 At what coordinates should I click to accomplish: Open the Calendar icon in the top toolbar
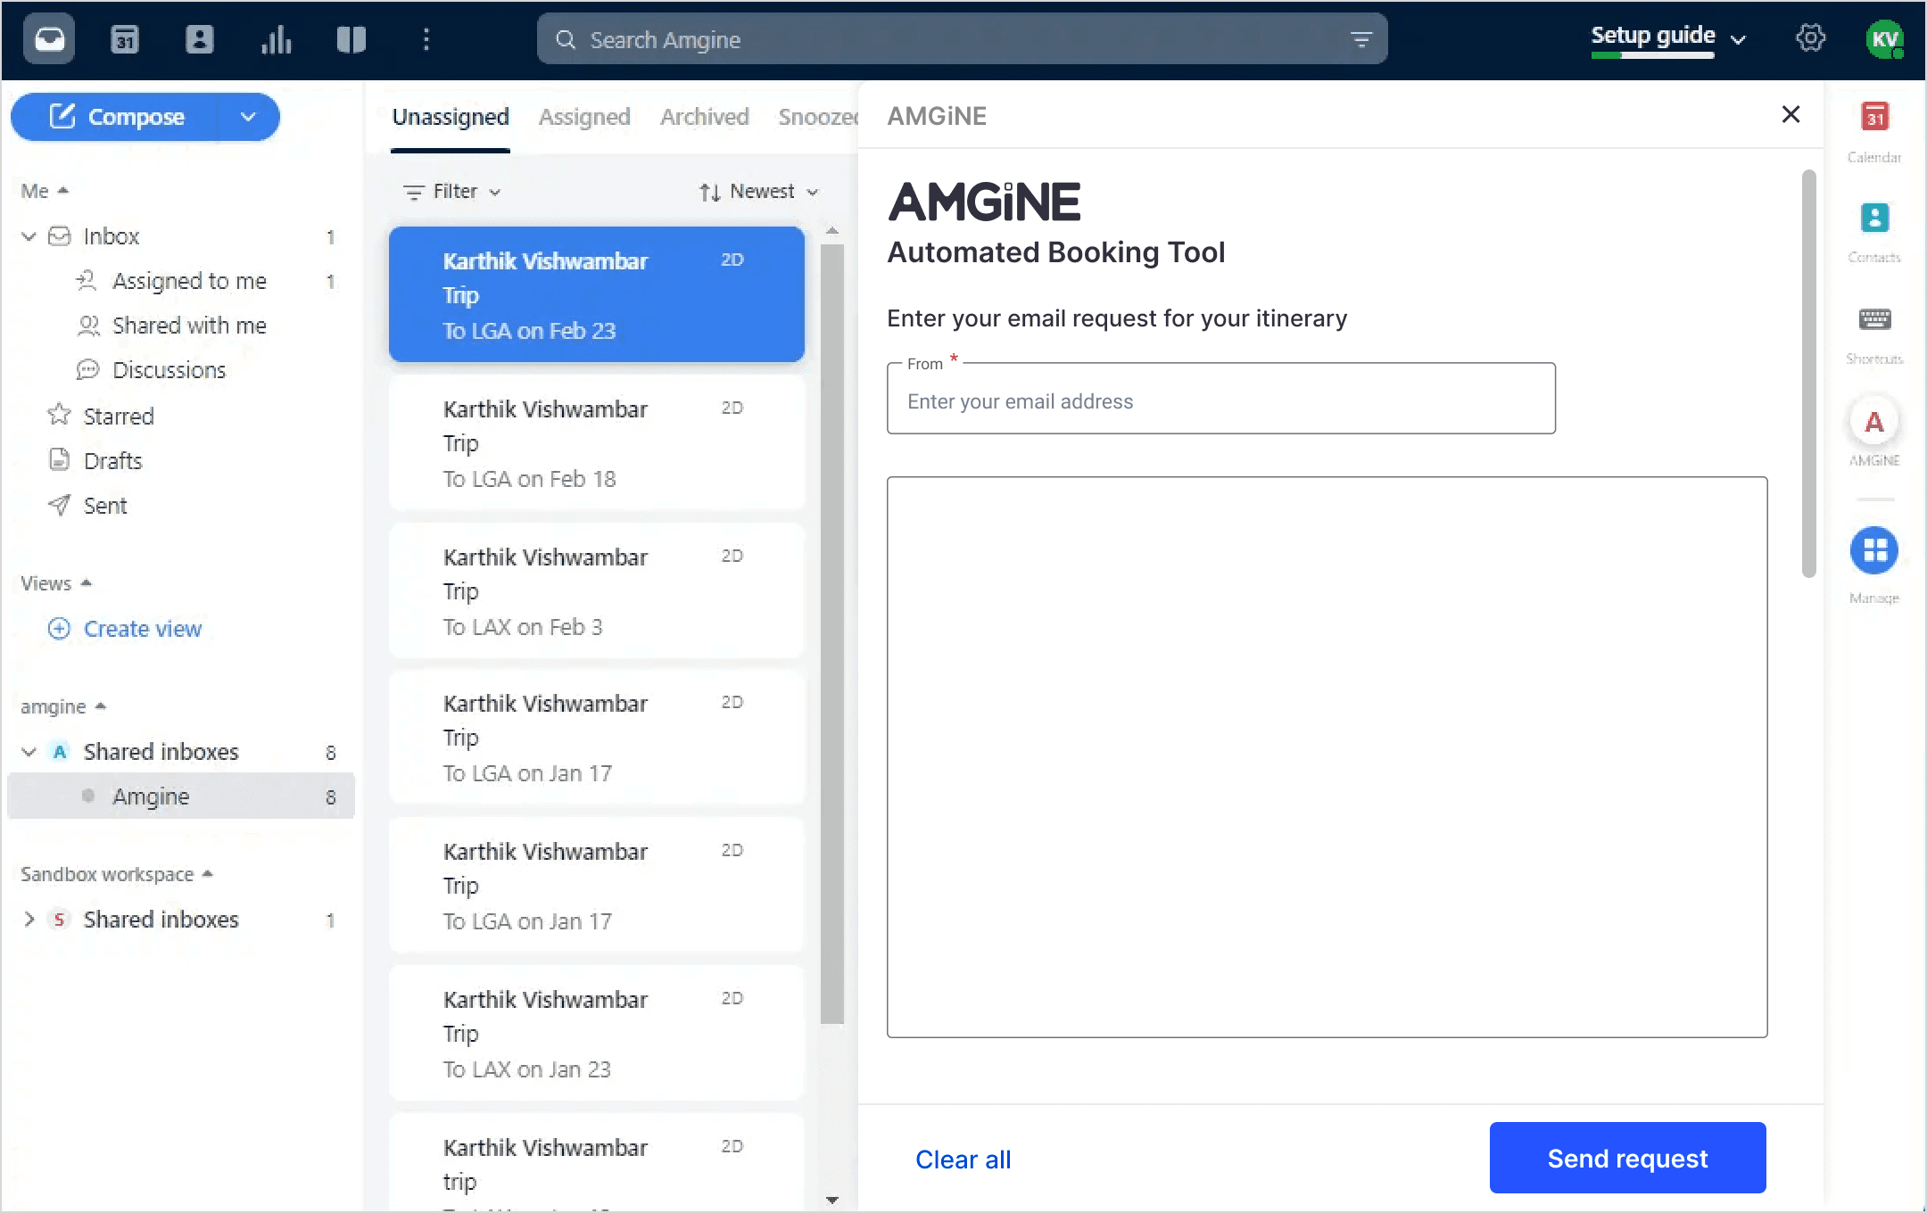(125, 38)
